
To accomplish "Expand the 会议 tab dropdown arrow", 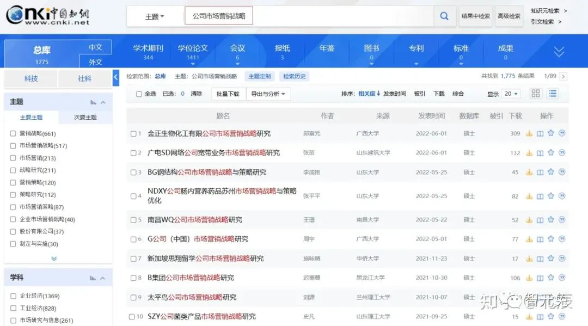I will click(x=237, y=64).
